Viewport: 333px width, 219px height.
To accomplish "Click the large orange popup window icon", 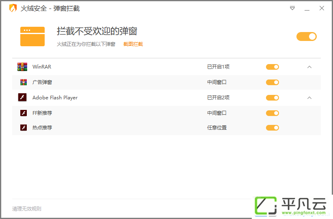I will [32, 36].
